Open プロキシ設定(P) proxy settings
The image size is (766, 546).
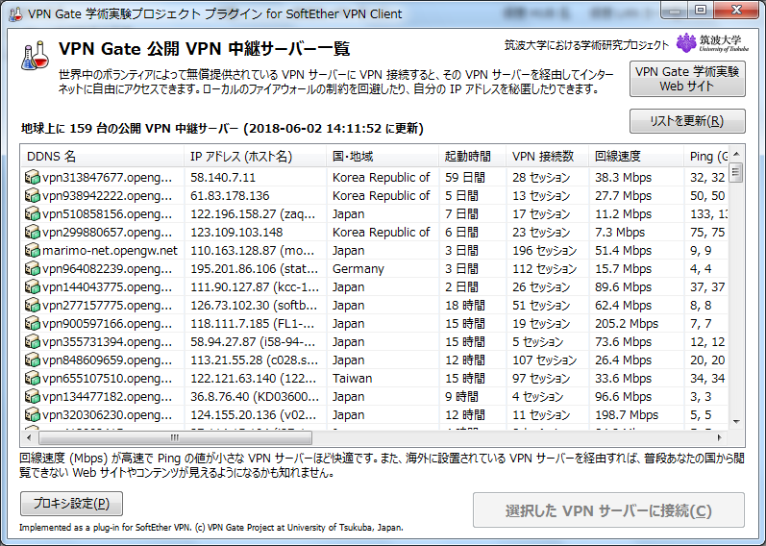(72, 504)
